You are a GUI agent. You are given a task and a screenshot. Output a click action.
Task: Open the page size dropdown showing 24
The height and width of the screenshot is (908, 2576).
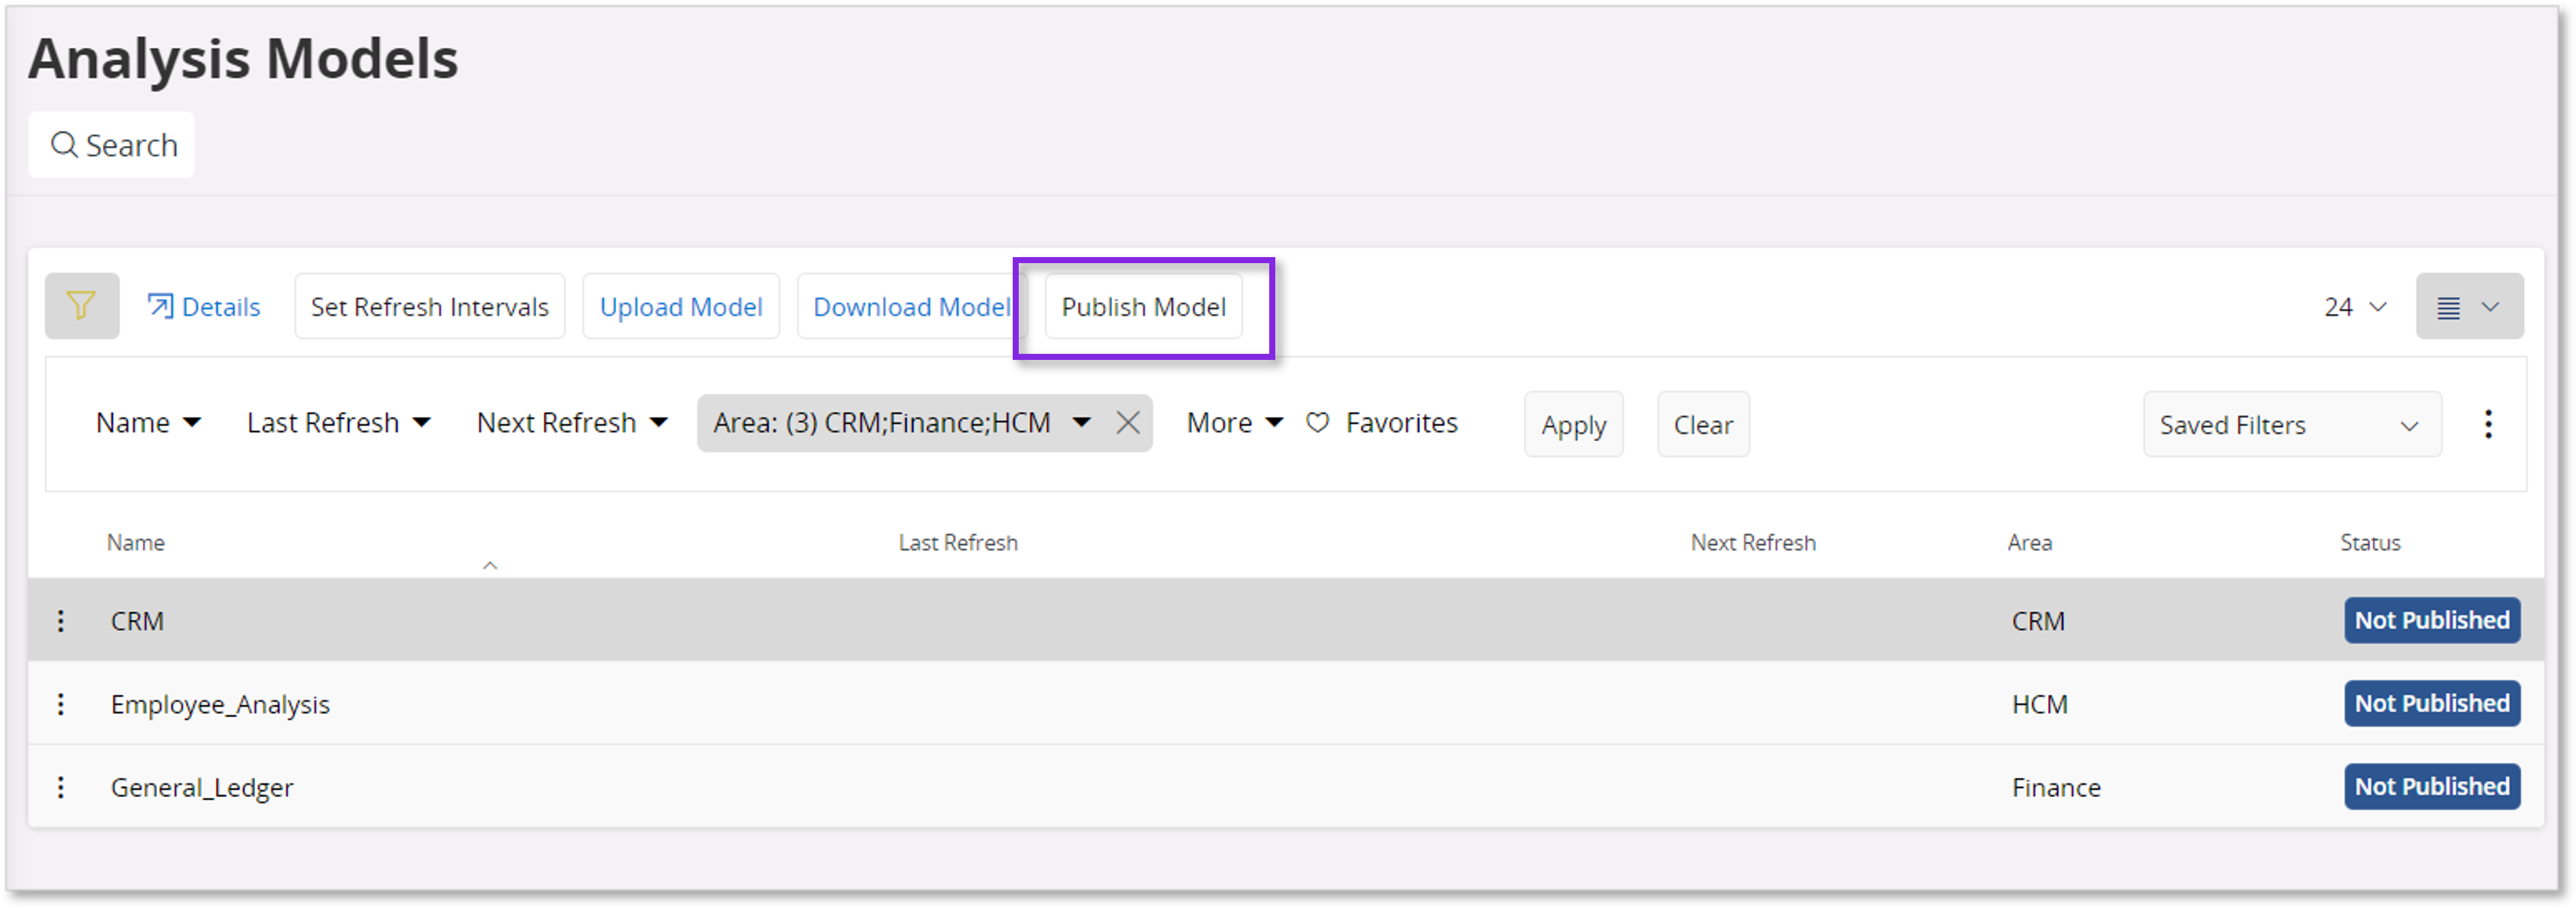(2356, 306)
